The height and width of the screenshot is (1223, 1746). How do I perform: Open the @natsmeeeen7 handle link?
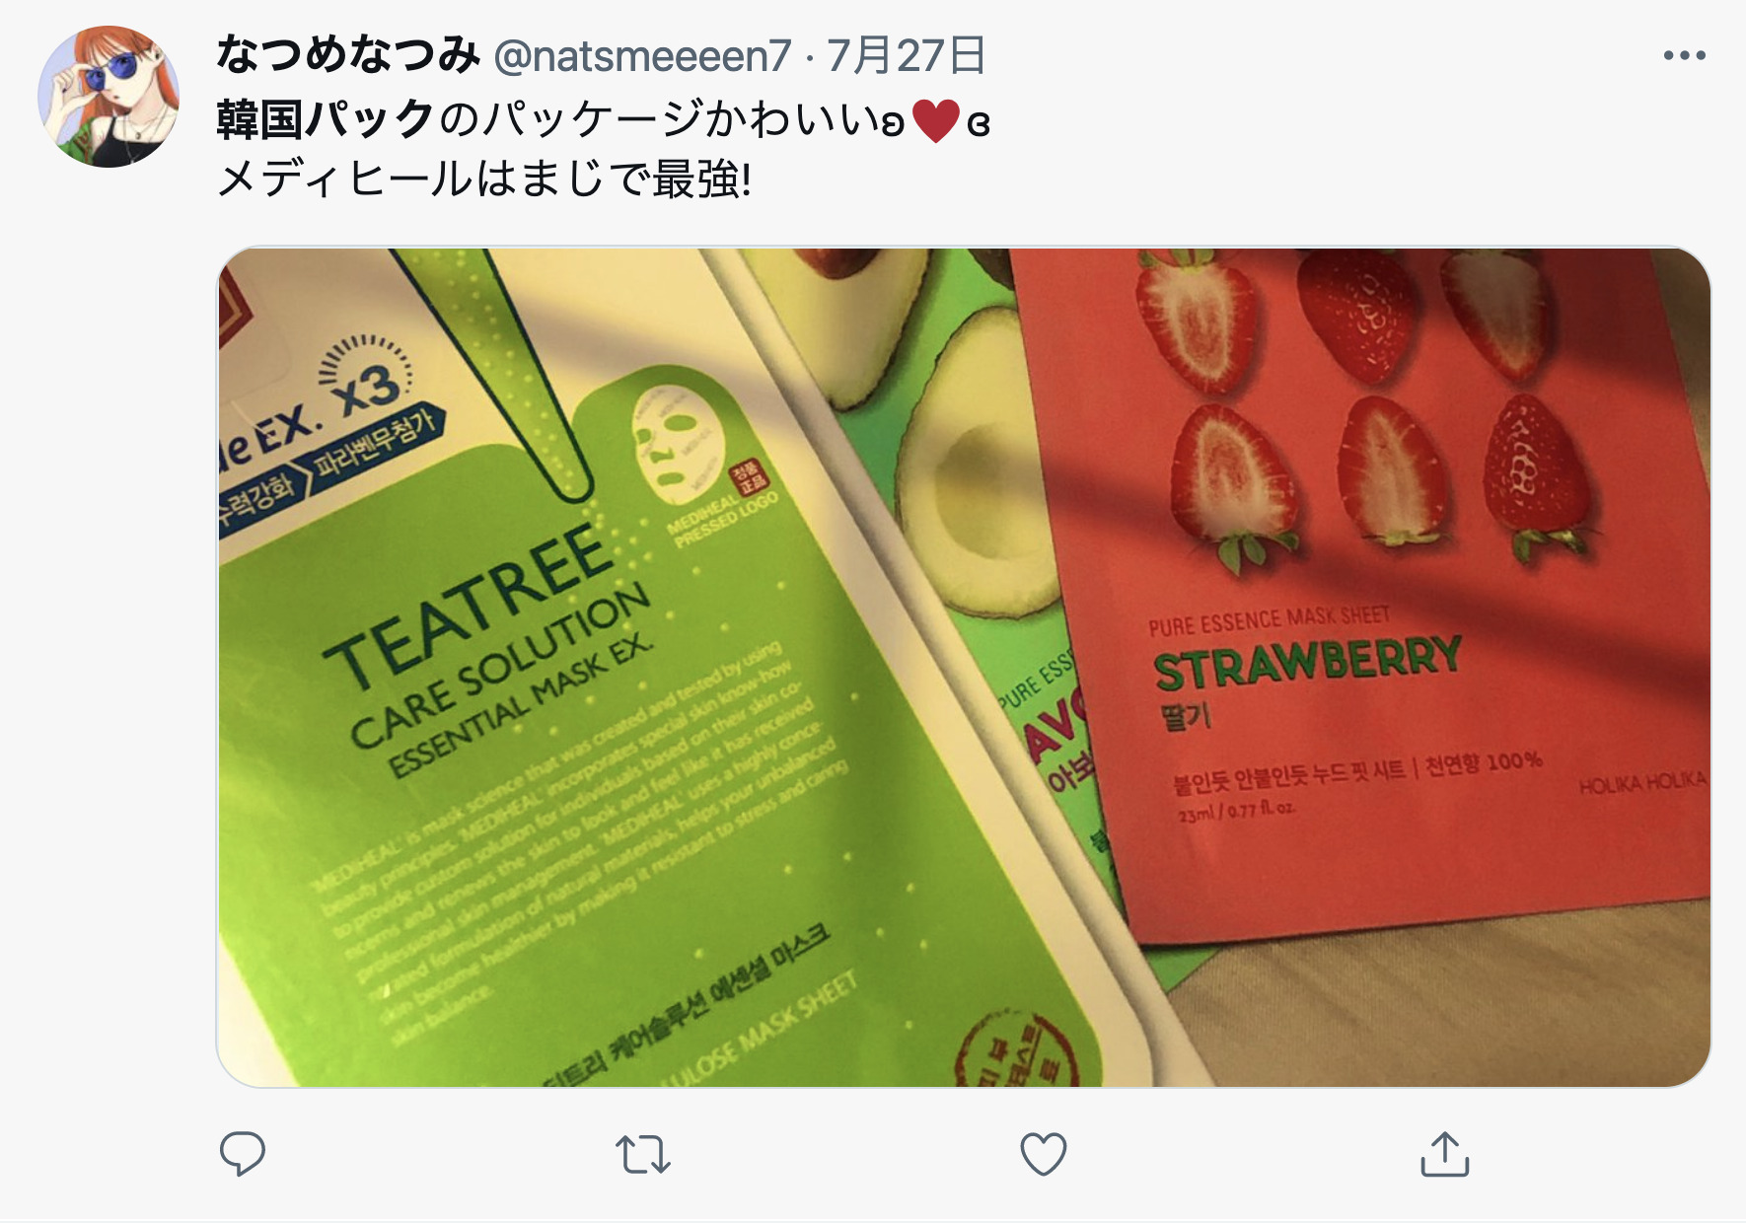point(642,56)
